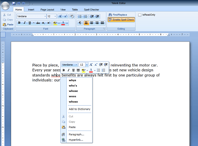Open the View ribbon tab
Screen dimensions: 198x146
click(63, 10)
